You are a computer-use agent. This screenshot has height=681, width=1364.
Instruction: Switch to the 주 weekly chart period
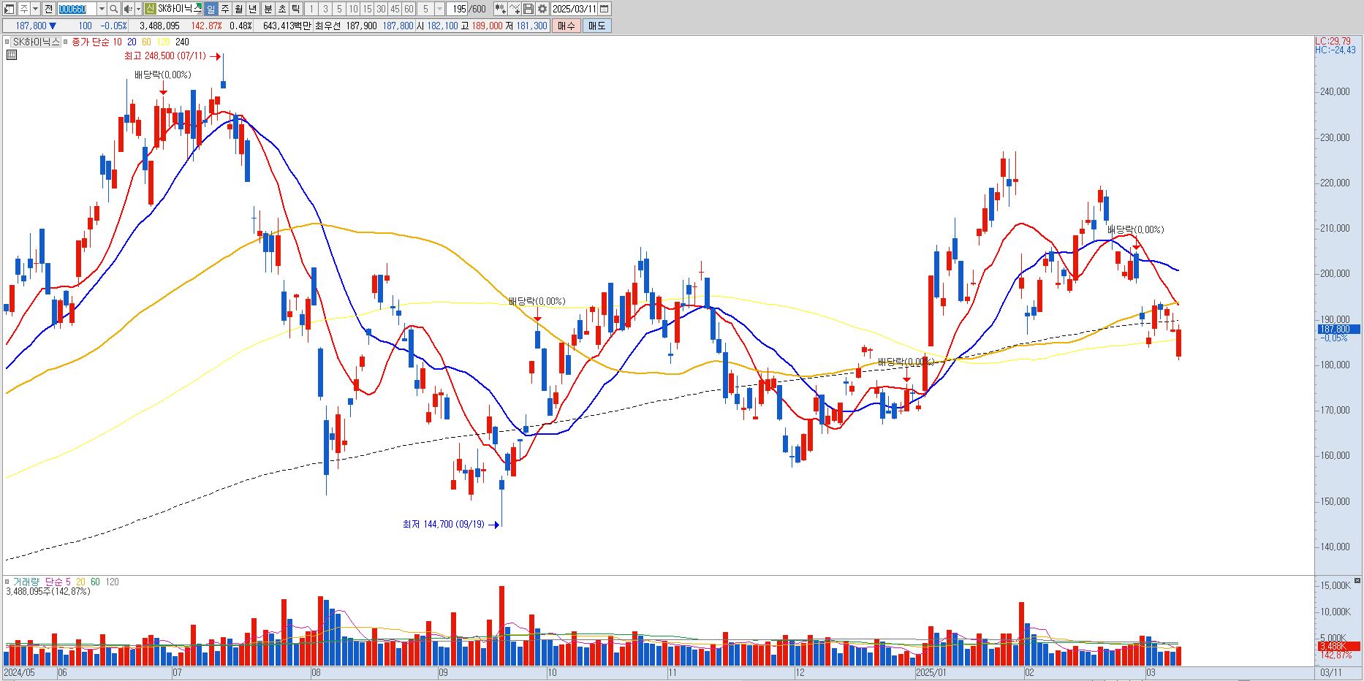coord(224,9)
